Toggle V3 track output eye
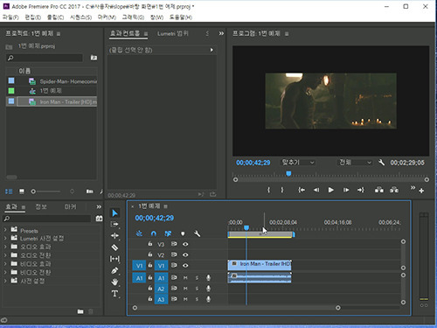The width and height of the screenshot is (437, 328). tap(185, 244)
